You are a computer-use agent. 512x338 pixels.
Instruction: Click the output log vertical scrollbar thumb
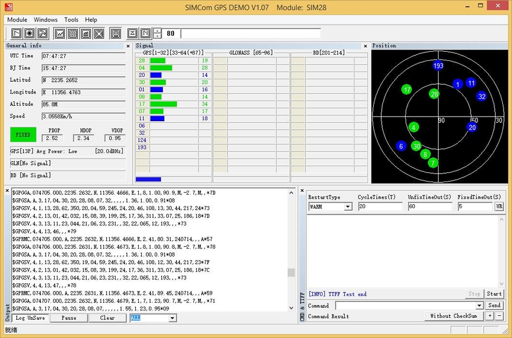coord(291,273)
